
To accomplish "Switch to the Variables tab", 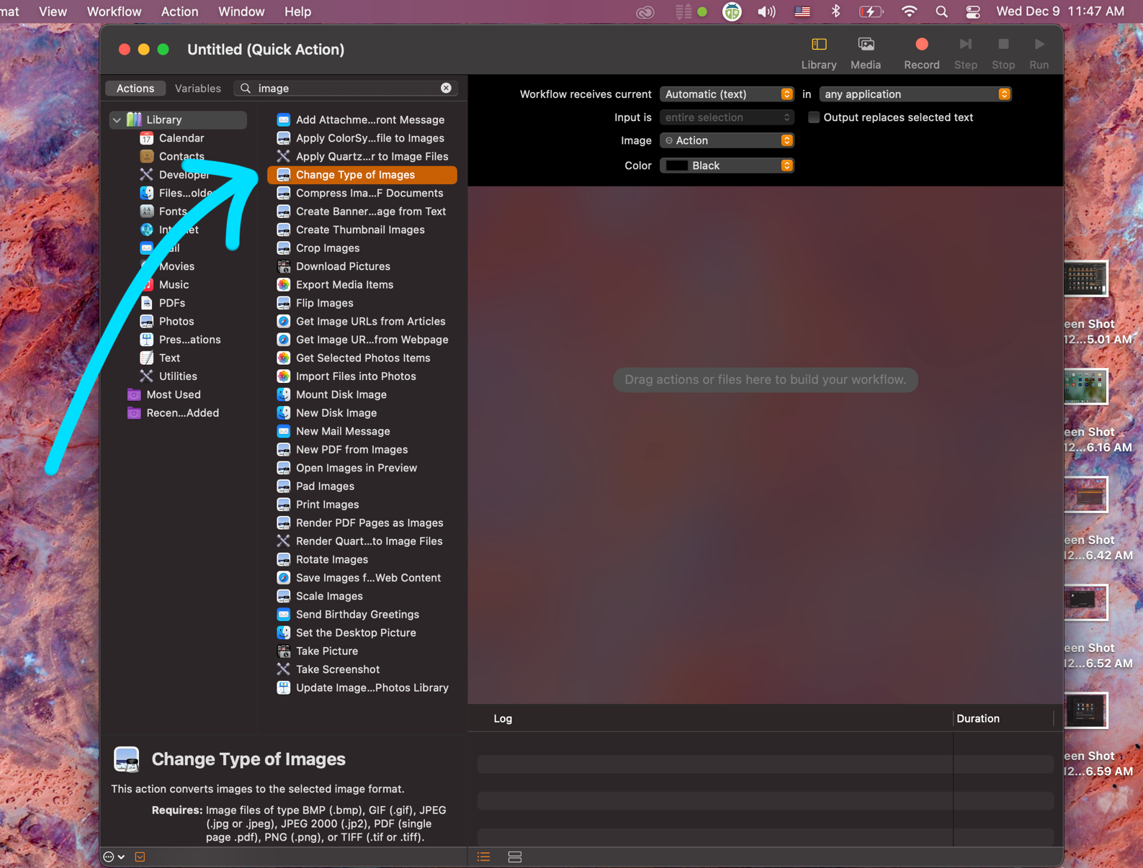I will pos(197,88).
